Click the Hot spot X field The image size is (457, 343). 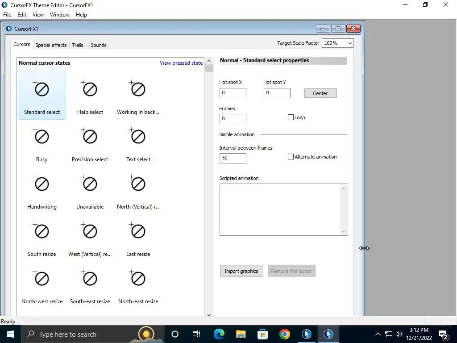tap(233, 93)
